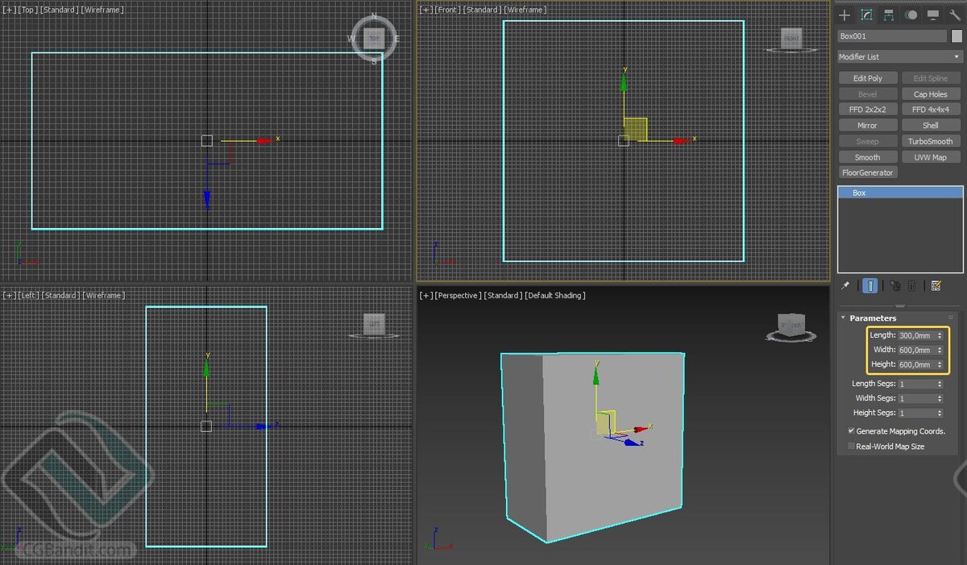Toggle Generate Mapping Coords checkbox
This screenshot has width=967, height=565.
coord(851,431)
